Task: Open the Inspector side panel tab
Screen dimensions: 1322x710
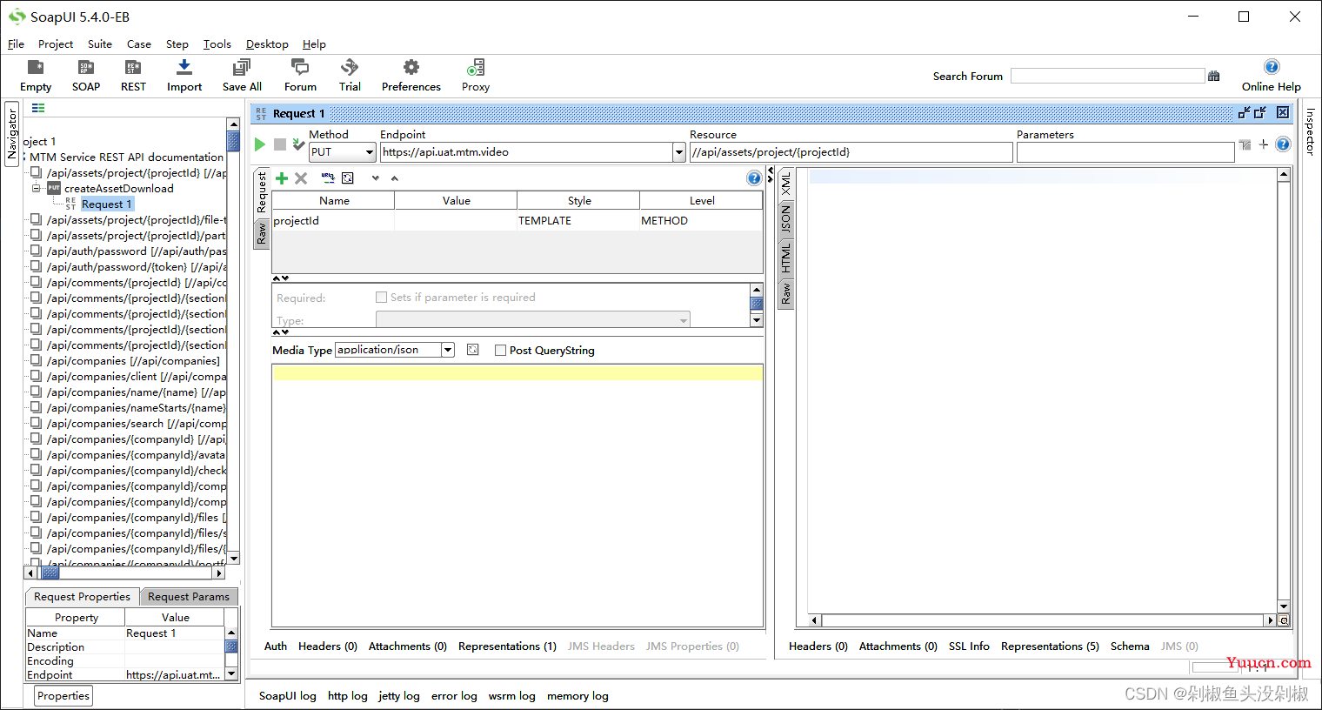Action: coord(1310,131)
